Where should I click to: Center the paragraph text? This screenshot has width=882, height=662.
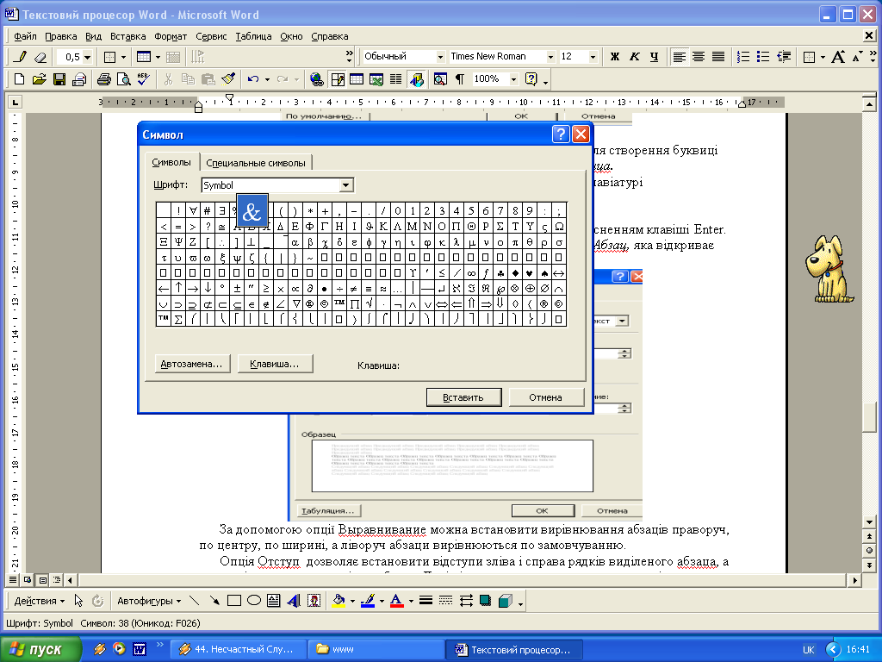click(699, 57)
